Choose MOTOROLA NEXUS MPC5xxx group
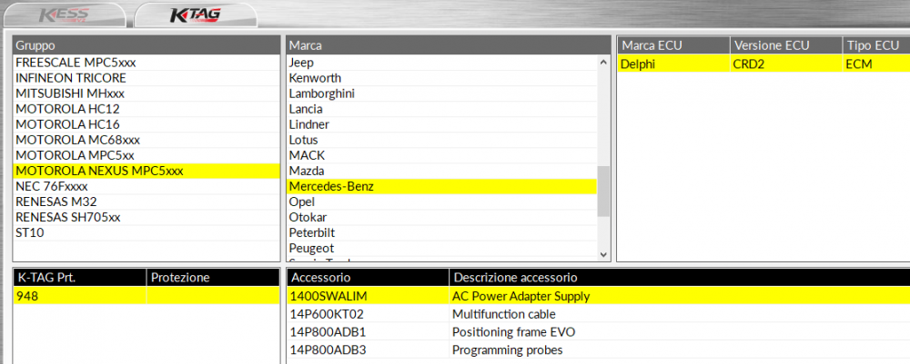Screen dimensions: 910x364 click(99, 171)
